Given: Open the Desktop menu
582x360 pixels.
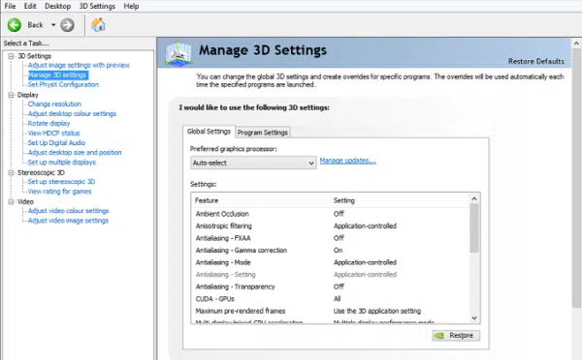Looking at the screenshot, I should tap(57, 6).
